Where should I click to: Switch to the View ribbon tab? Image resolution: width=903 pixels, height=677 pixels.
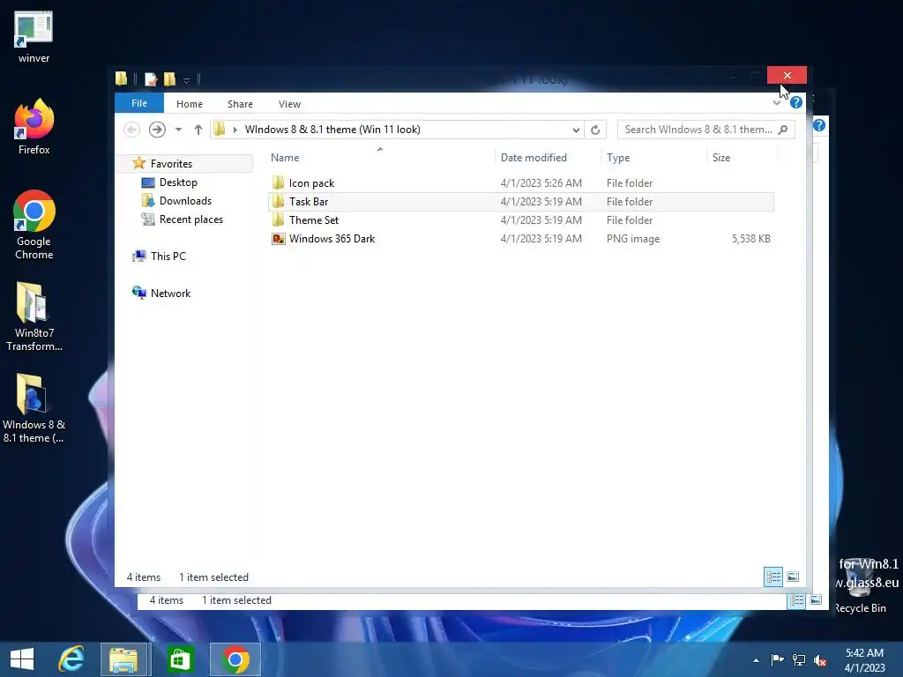click(289, 104)
